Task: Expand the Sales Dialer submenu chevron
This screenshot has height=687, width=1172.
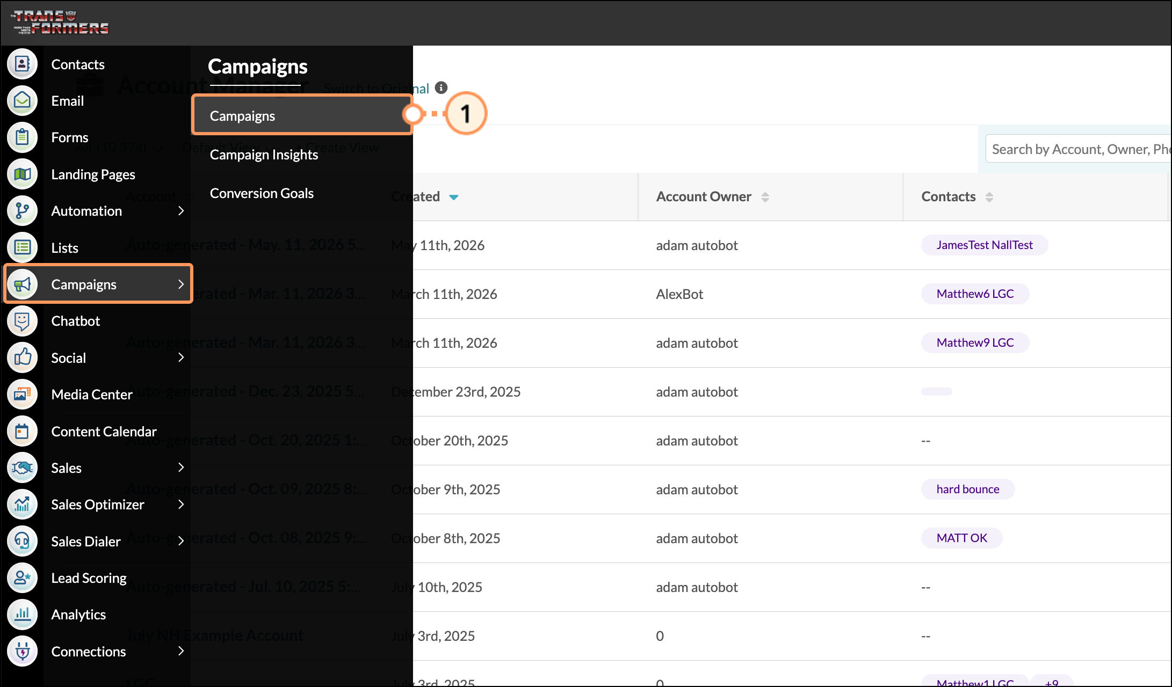Action: [x=181, y=541]
